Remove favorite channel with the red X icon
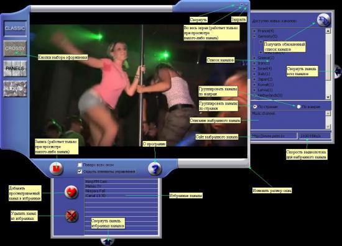 [72, 216]
